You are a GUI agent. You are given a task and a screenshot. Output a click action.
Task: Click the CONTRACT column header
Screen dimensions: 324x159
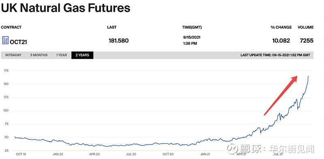[x=11, y=27]
